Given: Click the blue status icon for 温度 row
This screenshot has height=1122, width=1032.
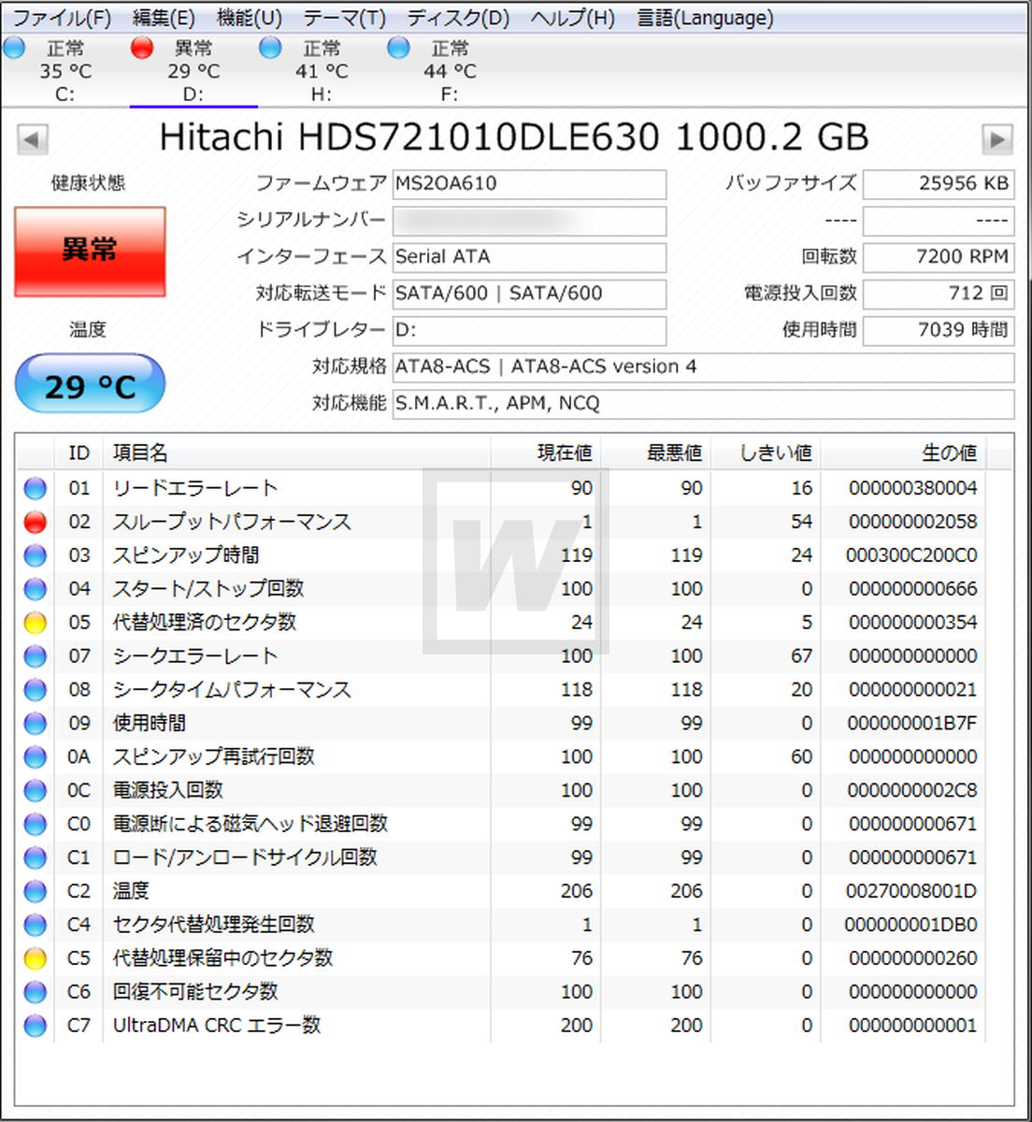Looking at the screenshot, I should [36, 891].
